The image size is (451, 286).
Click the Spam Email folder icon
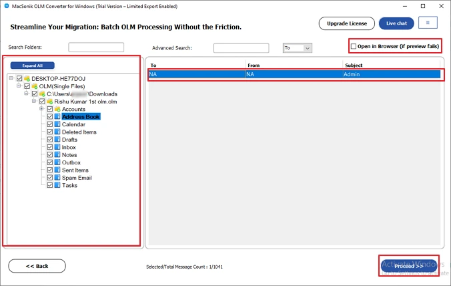57,178
